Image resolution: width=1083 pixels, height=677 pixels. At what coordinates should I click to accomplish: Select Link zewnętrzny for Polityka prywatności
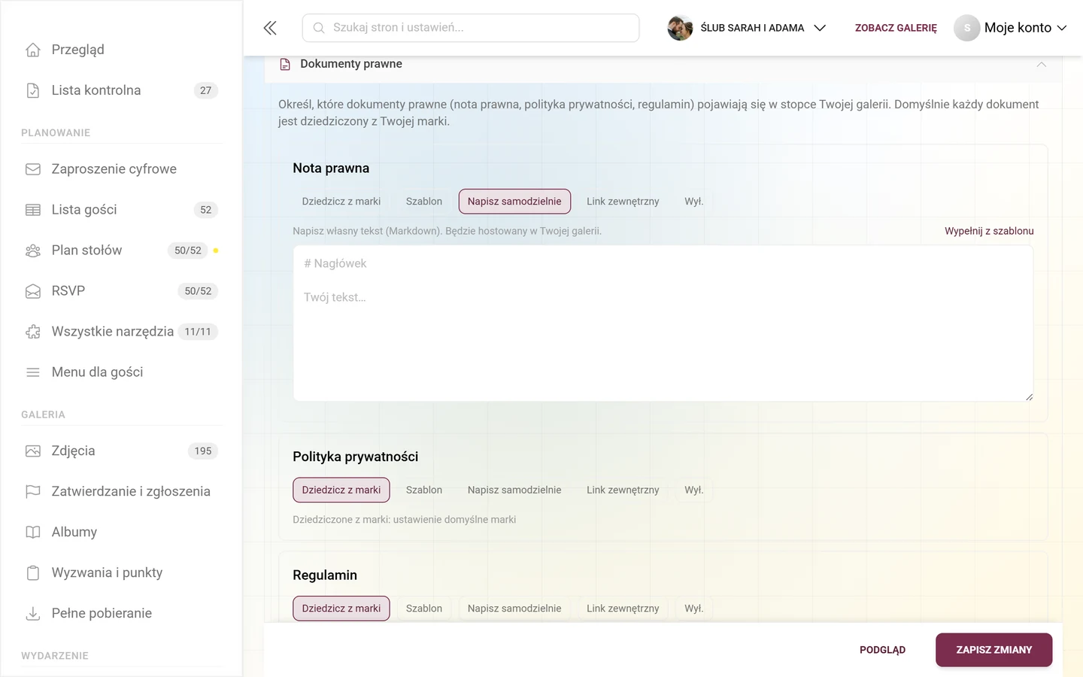[623, 490]
